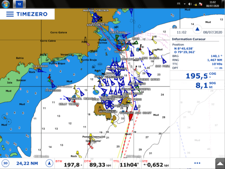Image resolution: width=225 pixels, height=169 pixels.
Task: Select the DTW distance data box
Action: [96, 163]
